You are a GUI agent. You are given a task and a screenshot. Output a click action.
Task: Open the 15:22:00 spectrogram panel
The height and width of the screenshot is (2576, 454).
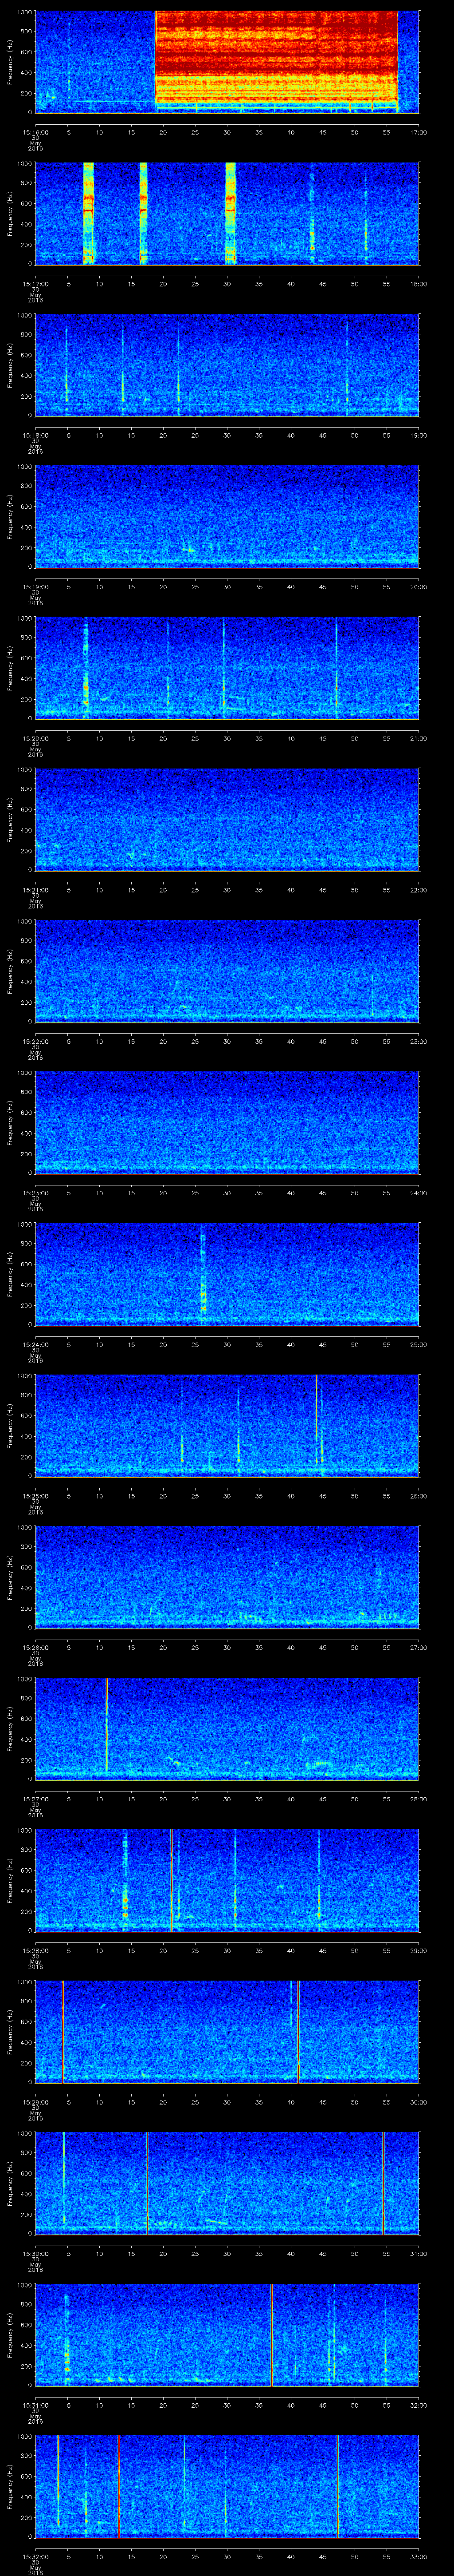pos(227,971)
